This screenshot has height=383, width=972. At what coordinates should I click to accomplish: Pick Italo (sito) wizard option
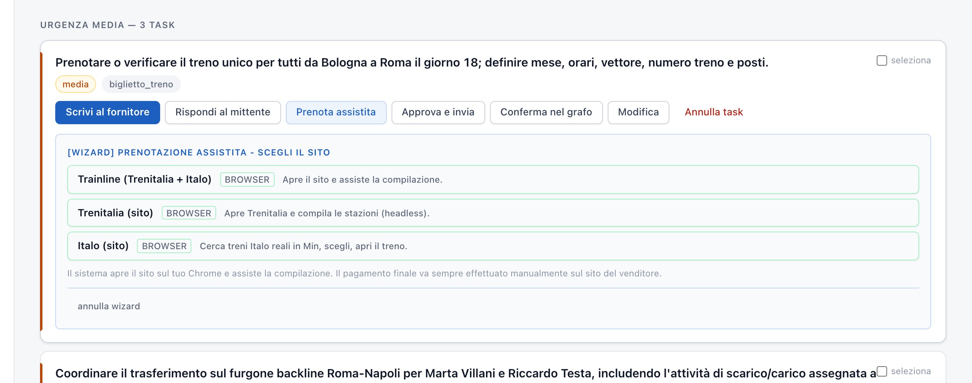pos(493,246)
